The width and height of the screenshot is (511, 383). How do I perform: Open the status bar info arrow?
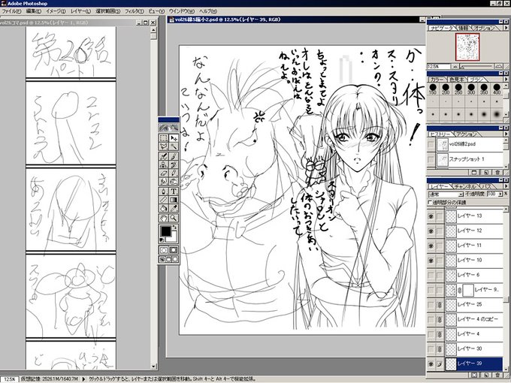(x=83, y=379)
